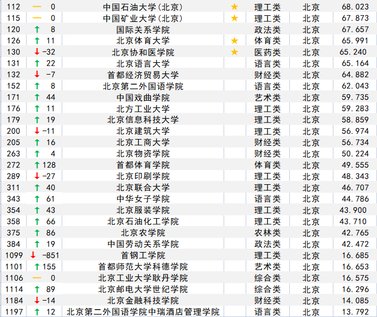This screenshot has height=317, width=377.
Task: Select rank change value 155 for 首都师范大学科德学院
Action: point(49,267)
